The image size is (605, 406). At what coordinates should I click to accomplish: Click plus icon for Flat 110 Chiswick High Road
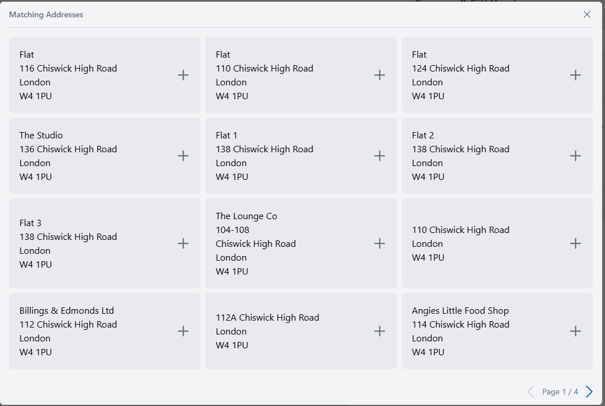point(380,75)
